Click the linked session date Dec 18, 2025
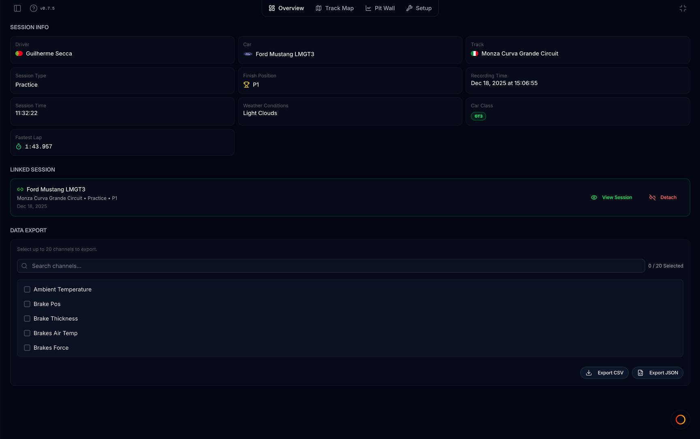Viewport: 700px width, 439px height. pyautogui.click(x=32, y=206)
